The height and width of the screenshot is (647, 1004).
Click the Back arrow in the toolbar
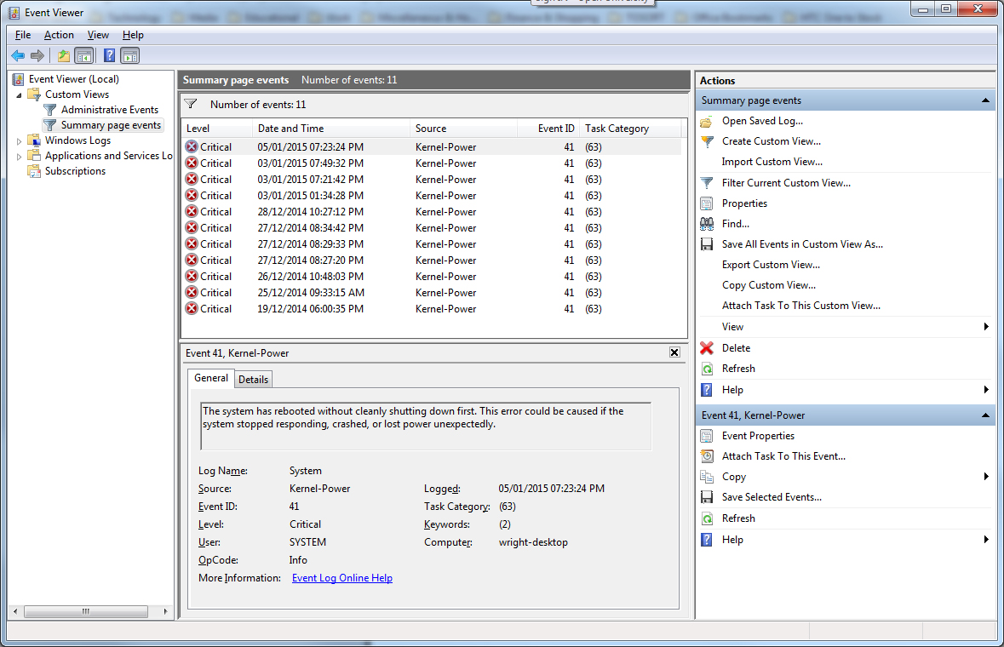[x=18, y=56]
